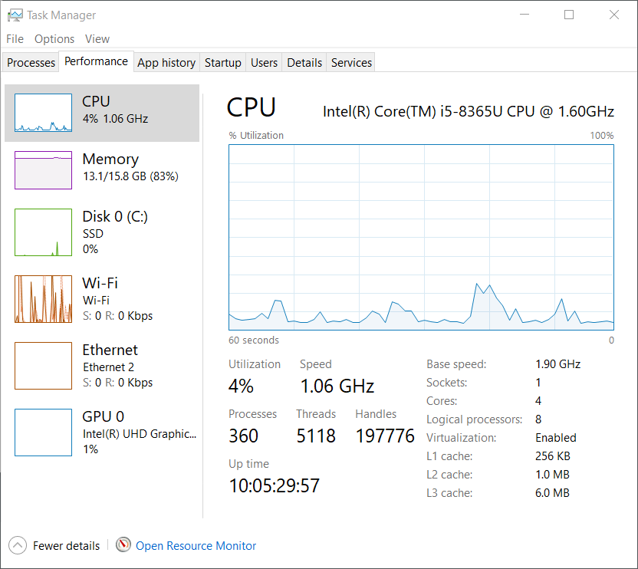
Task: Click the Intel Core i5-8365U processor name
Action: click(469, 111)
